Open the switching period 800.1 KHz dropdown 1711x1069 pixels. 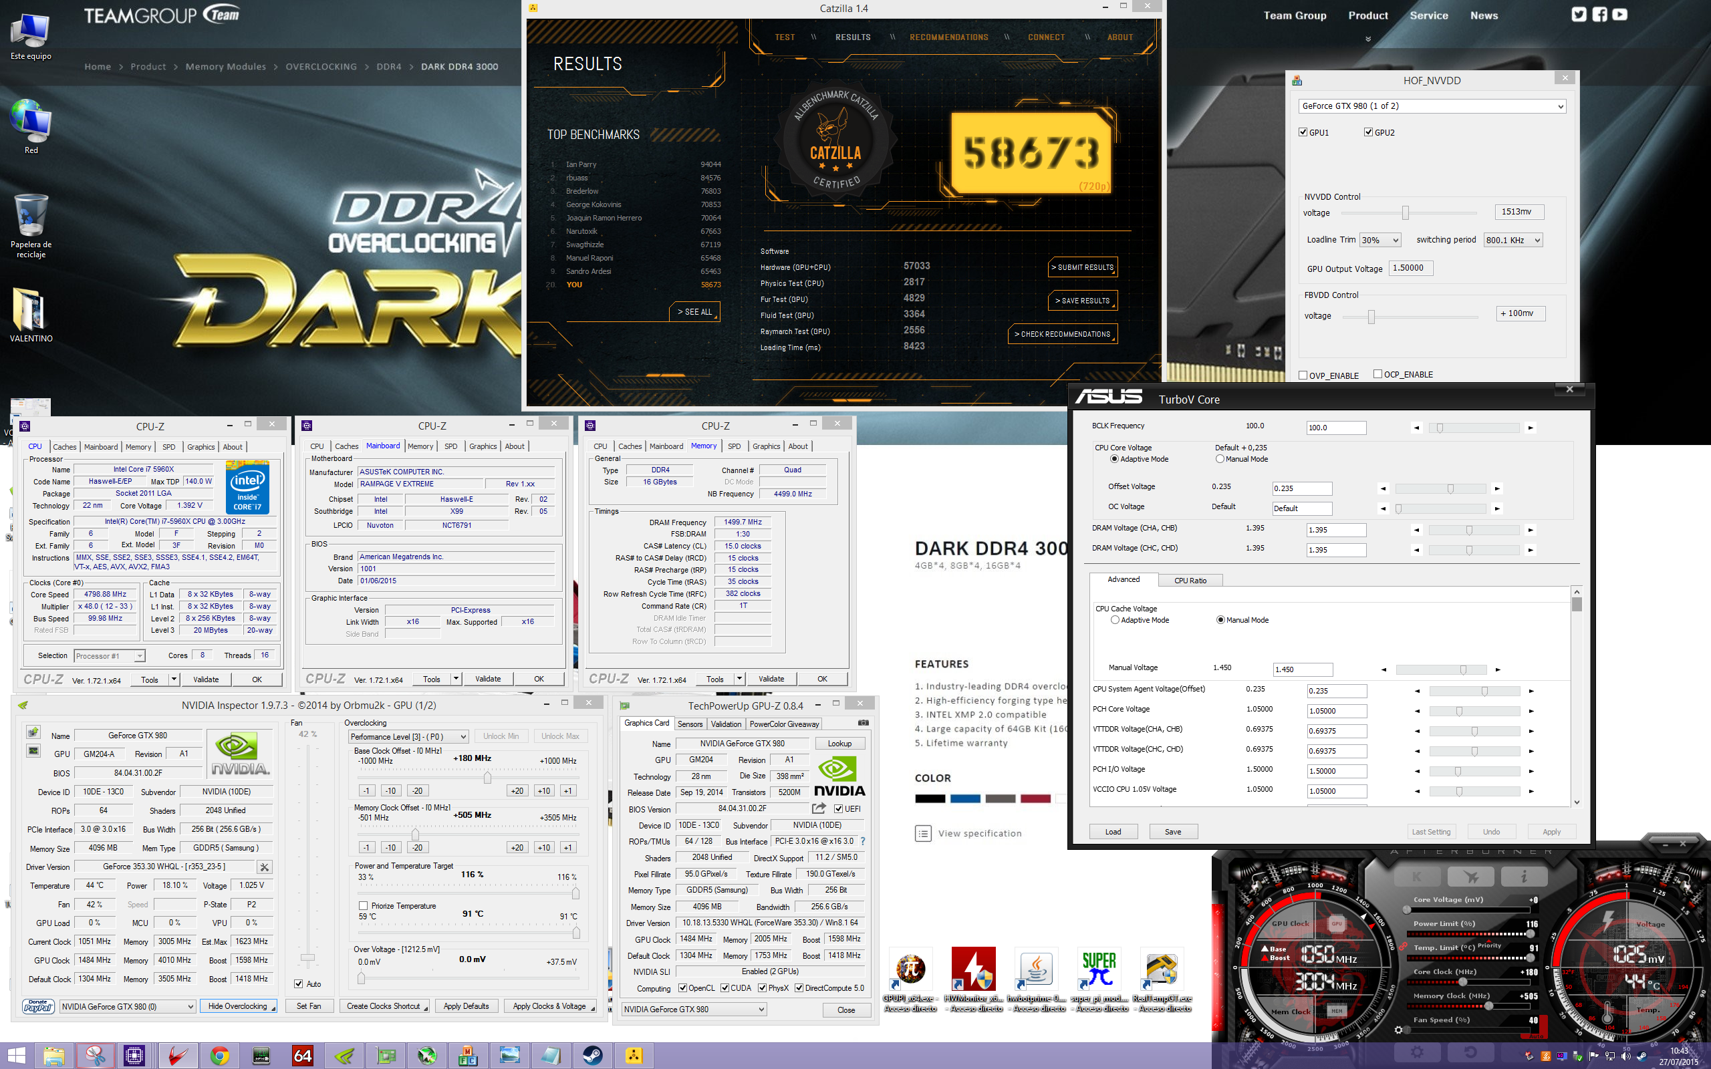point(1512,241)
